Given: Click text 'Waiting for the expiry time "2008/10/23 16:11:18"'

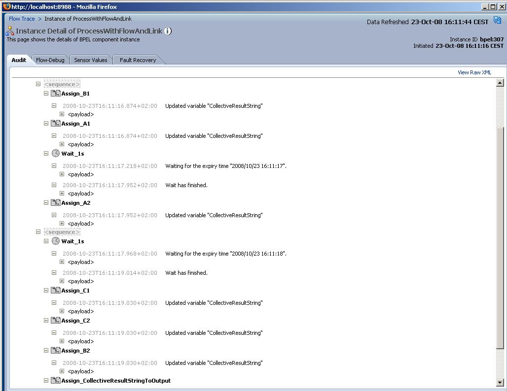Looking at the screenshot, I should (x=226, y=254).
